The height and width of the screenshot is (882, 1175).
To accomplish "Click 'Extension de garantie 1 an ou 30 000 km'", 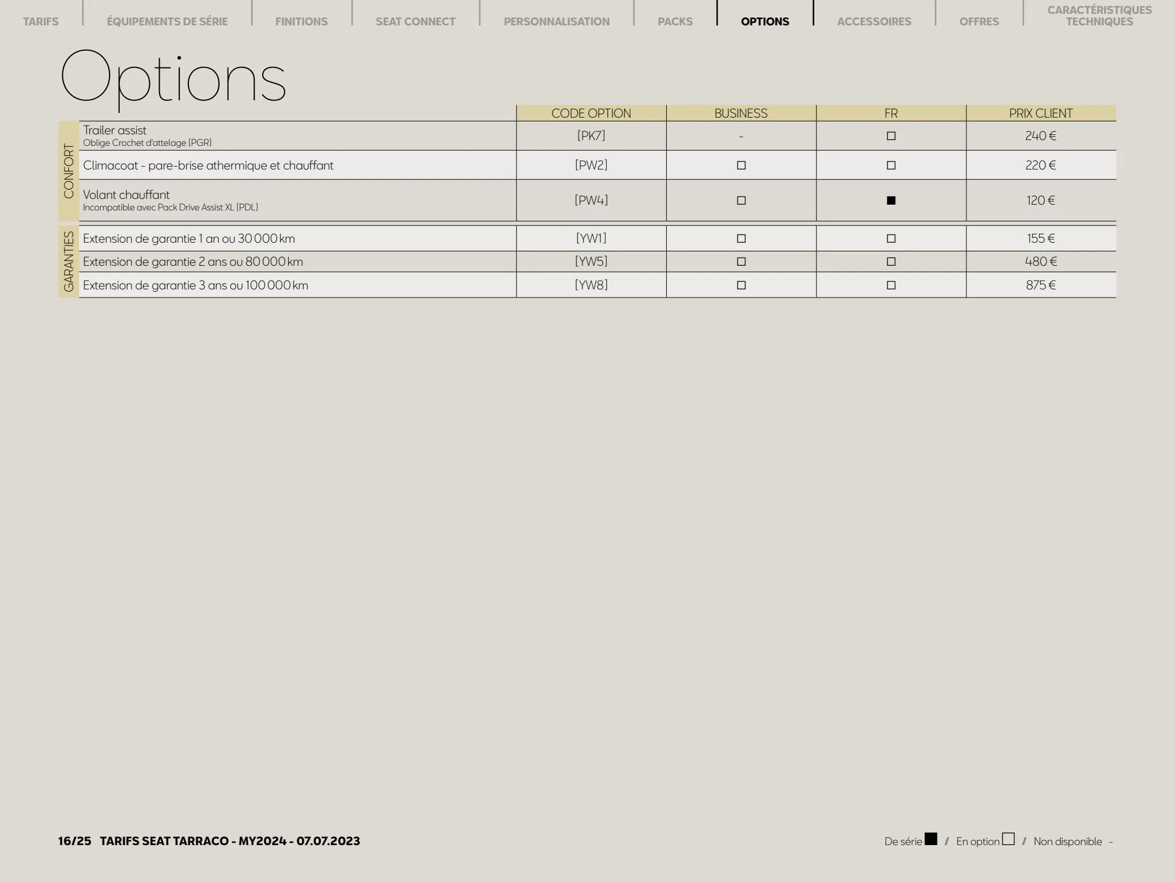I will coord(189,239).
